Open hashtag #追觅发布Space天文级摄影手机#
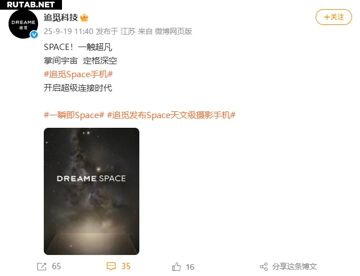Image resolution: width=360 pixels, height=276 pixels. pos(171,115)
